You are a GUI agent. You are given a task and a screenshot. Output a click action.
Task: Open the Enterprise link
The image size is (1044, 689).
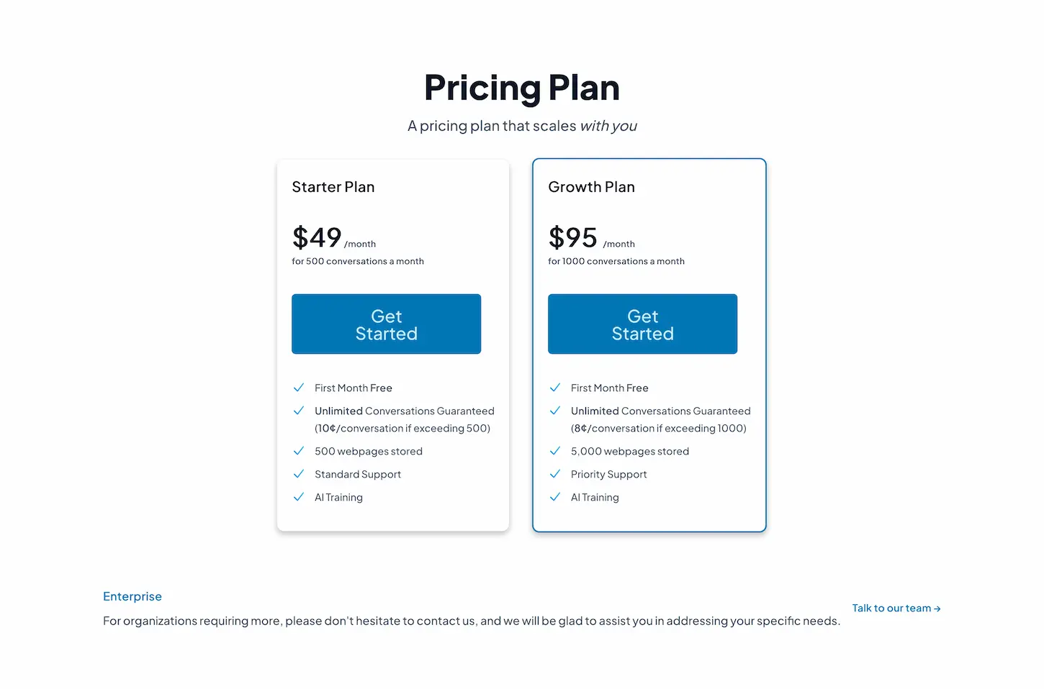[132, 596]
